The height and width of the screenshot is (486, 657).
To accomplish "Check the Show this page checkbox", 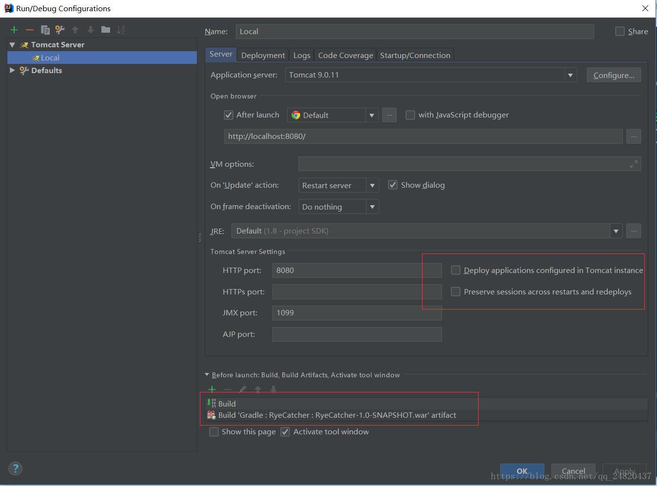I will point(213,432).
